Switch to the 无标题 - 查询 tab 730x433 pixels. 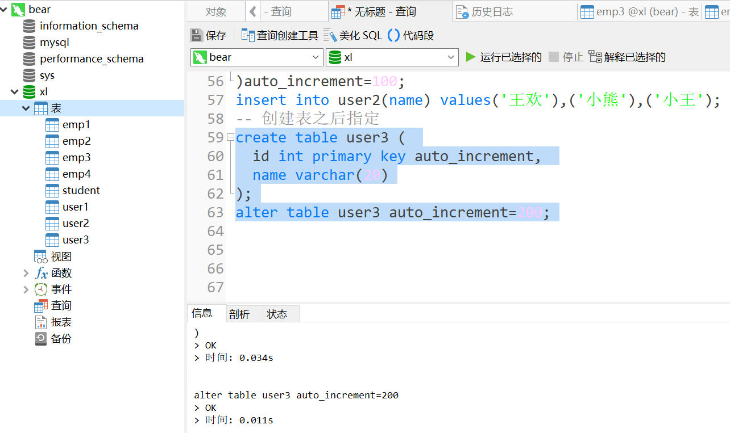391,11
